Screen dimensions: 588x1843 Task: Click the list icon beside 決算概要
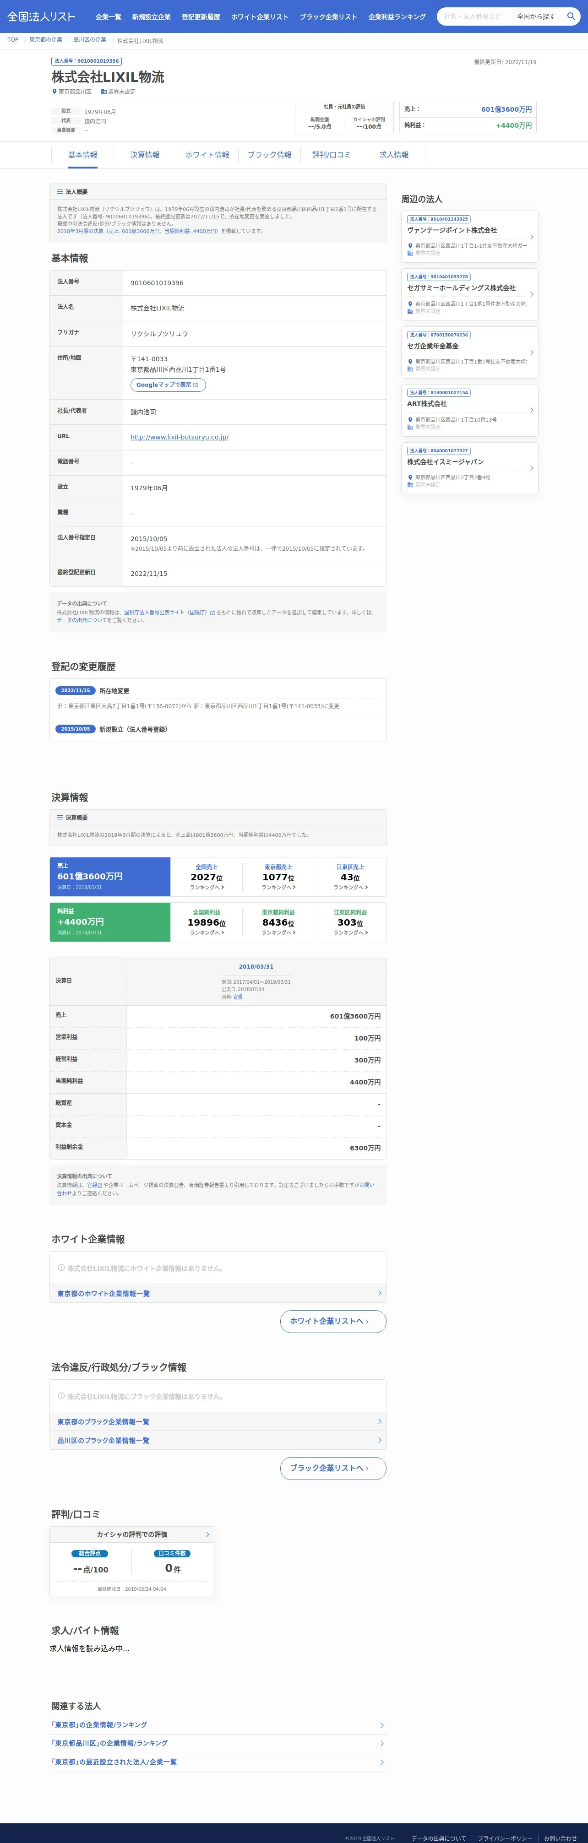point(60,817)
